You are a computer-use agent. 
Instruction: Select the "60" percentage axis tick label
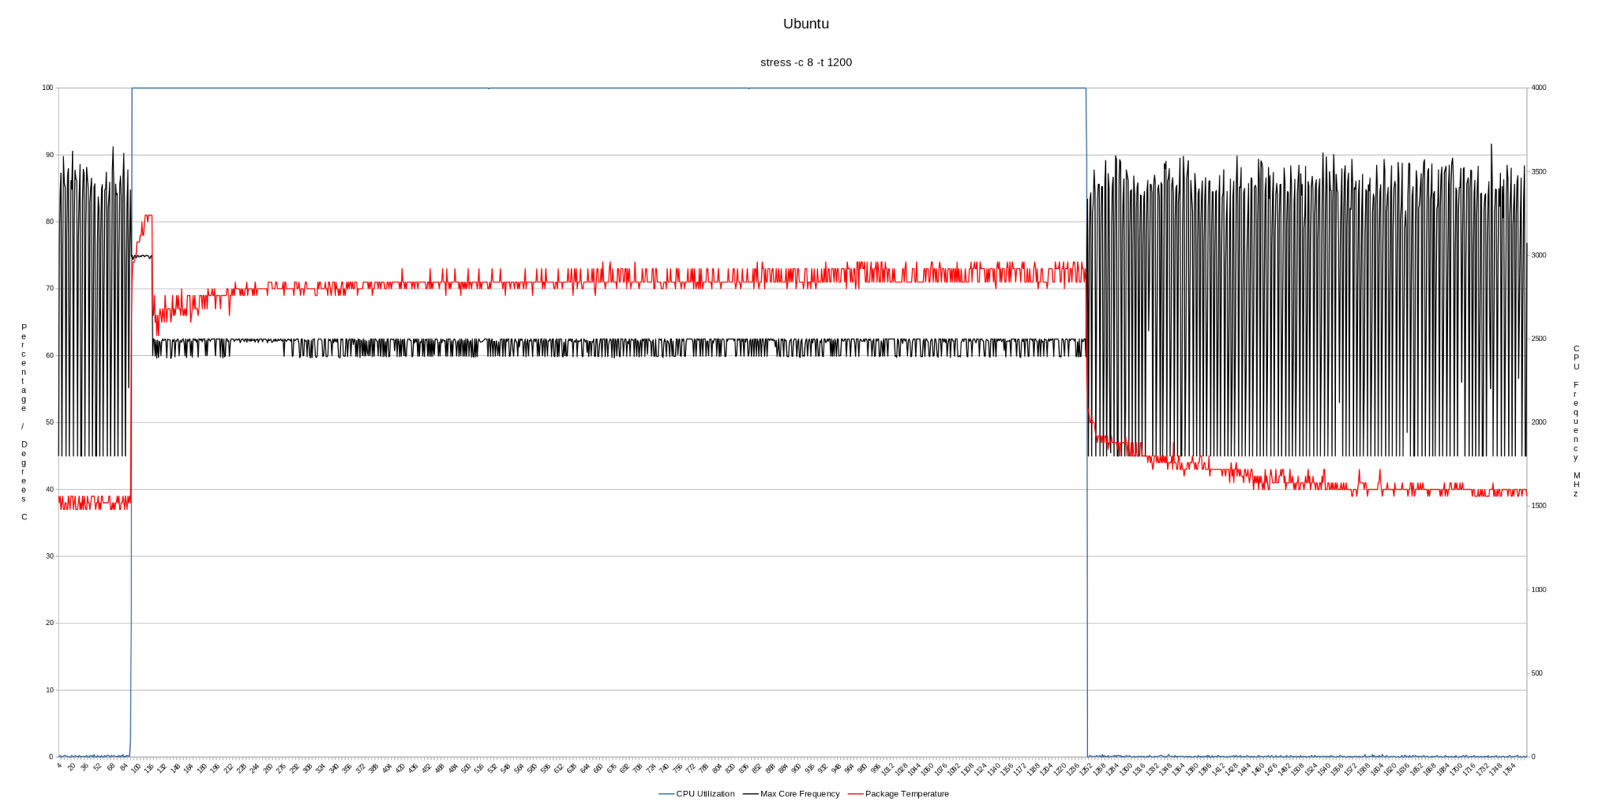tap(49, 355)
